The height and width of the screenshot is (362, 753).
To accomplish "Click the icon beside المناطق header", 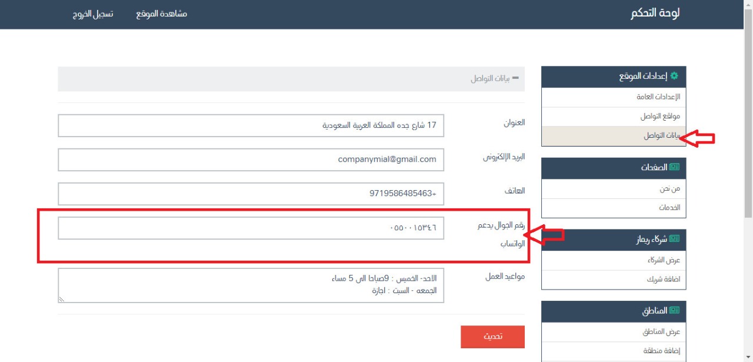I will [x=674, y=311].
